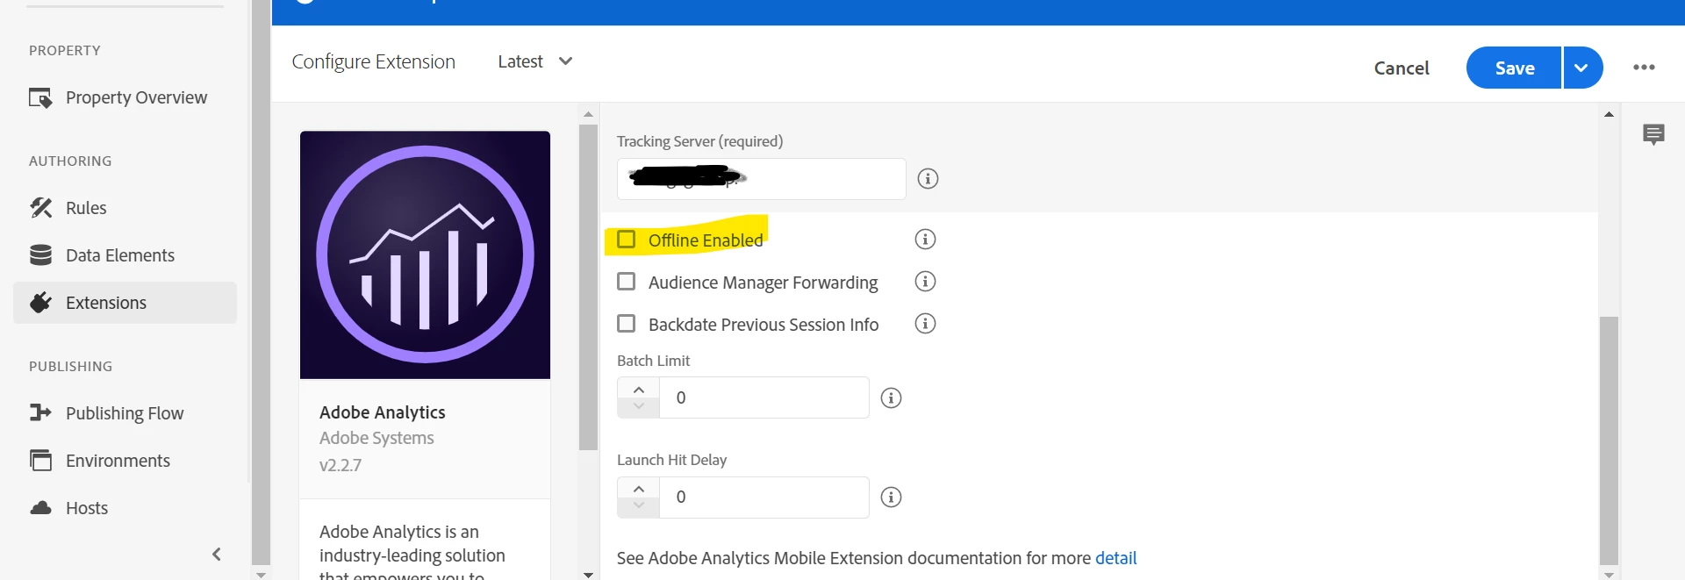Increase Batch Limit with the up stepper
This screenshot has height=580, width=1685.
pos(639,389)
